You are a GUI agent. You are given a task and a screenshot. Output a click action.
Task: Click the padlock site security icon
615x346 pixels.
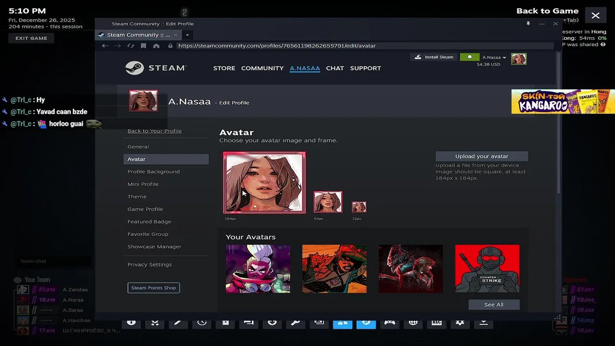coord(170,46)
